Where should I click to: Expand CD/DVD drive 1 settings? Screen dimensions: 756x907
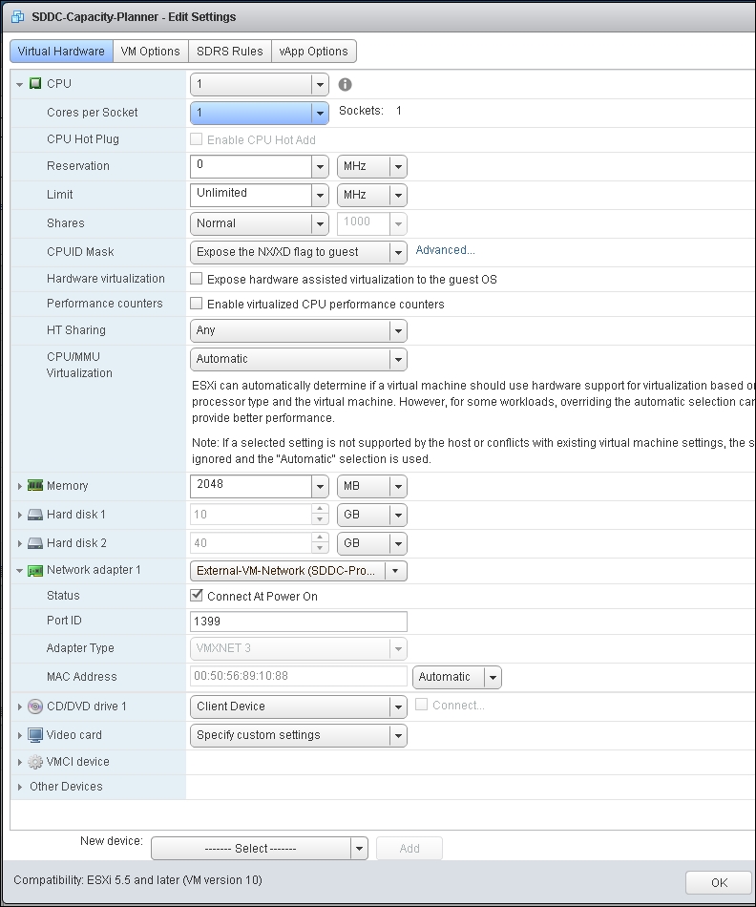20,707
